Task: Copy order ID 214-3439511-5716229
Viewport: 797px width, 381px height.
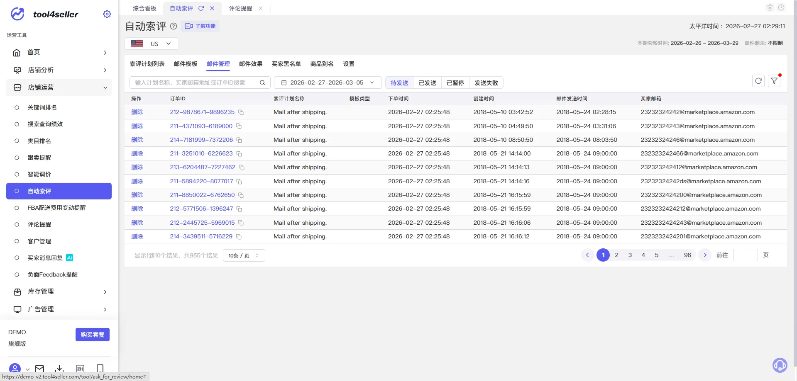Action: [239, 237]
